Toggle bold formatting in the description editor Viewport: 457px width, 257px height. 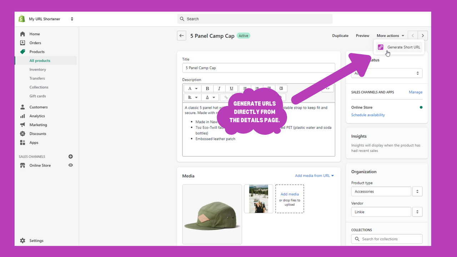tap(207, 88)
